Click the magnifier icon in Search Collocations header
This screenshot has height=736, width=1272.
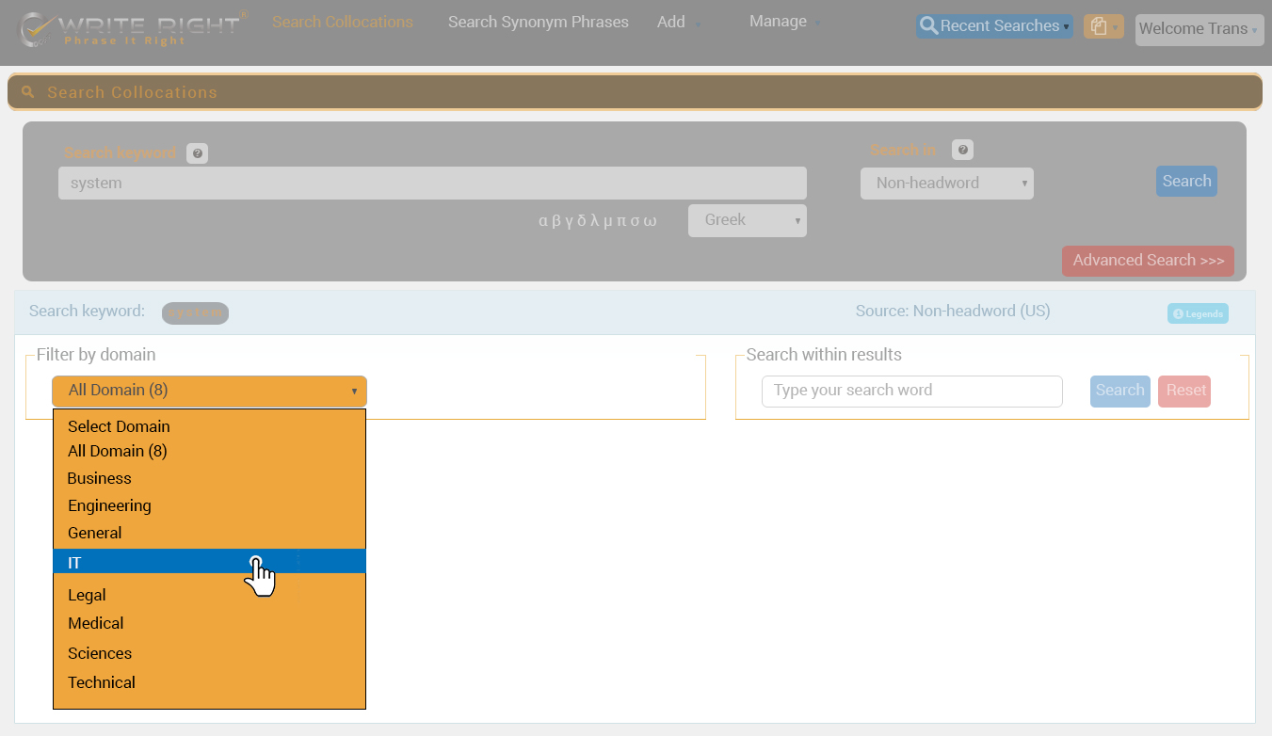tap(28, 92)
